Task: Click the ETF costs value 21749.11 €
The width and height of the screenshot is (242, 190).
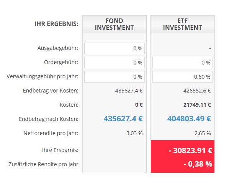Action: point(197,104)
